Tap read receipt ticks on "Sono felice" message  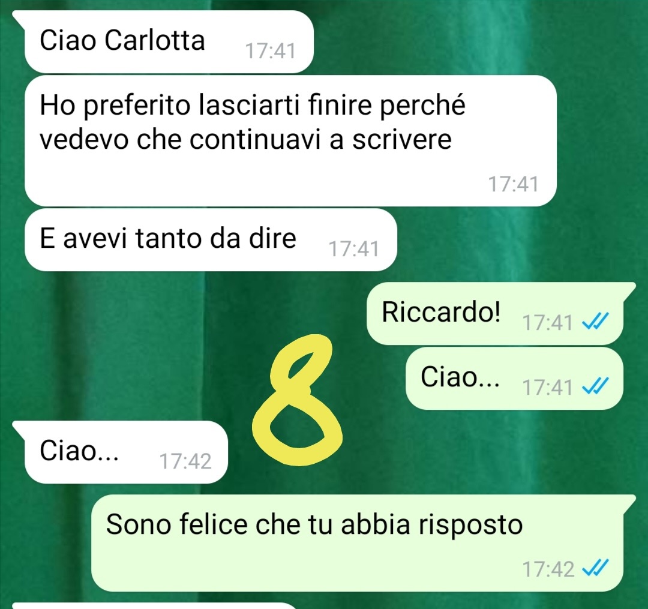coord(595,569)
